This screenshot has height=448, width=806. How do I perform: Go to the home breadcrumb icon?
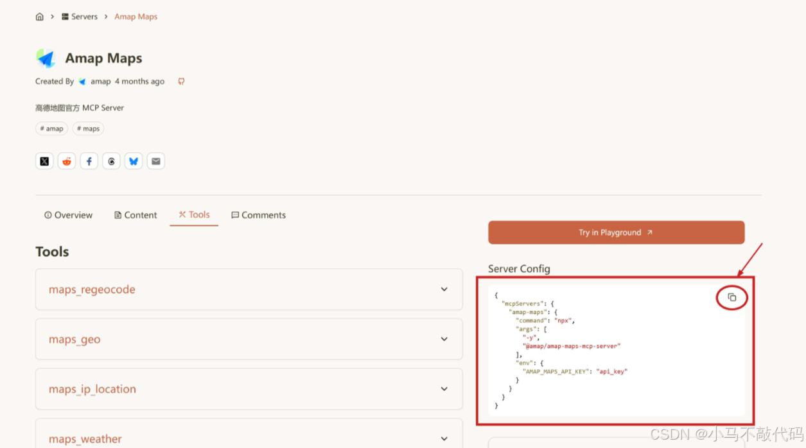[40, 17]
